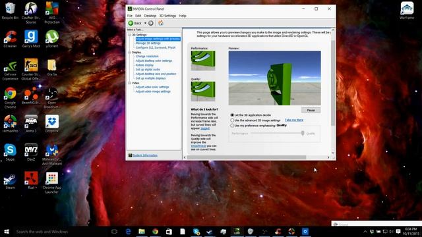Click the Counter-Strike Global Offensive icon

click(x=31, y=65)
